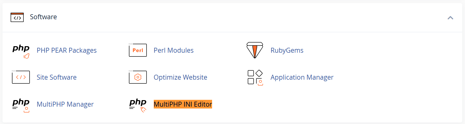465x124 pixels.
Task: Click the MultiPHP Manager php icon
Action: point(21,105)
